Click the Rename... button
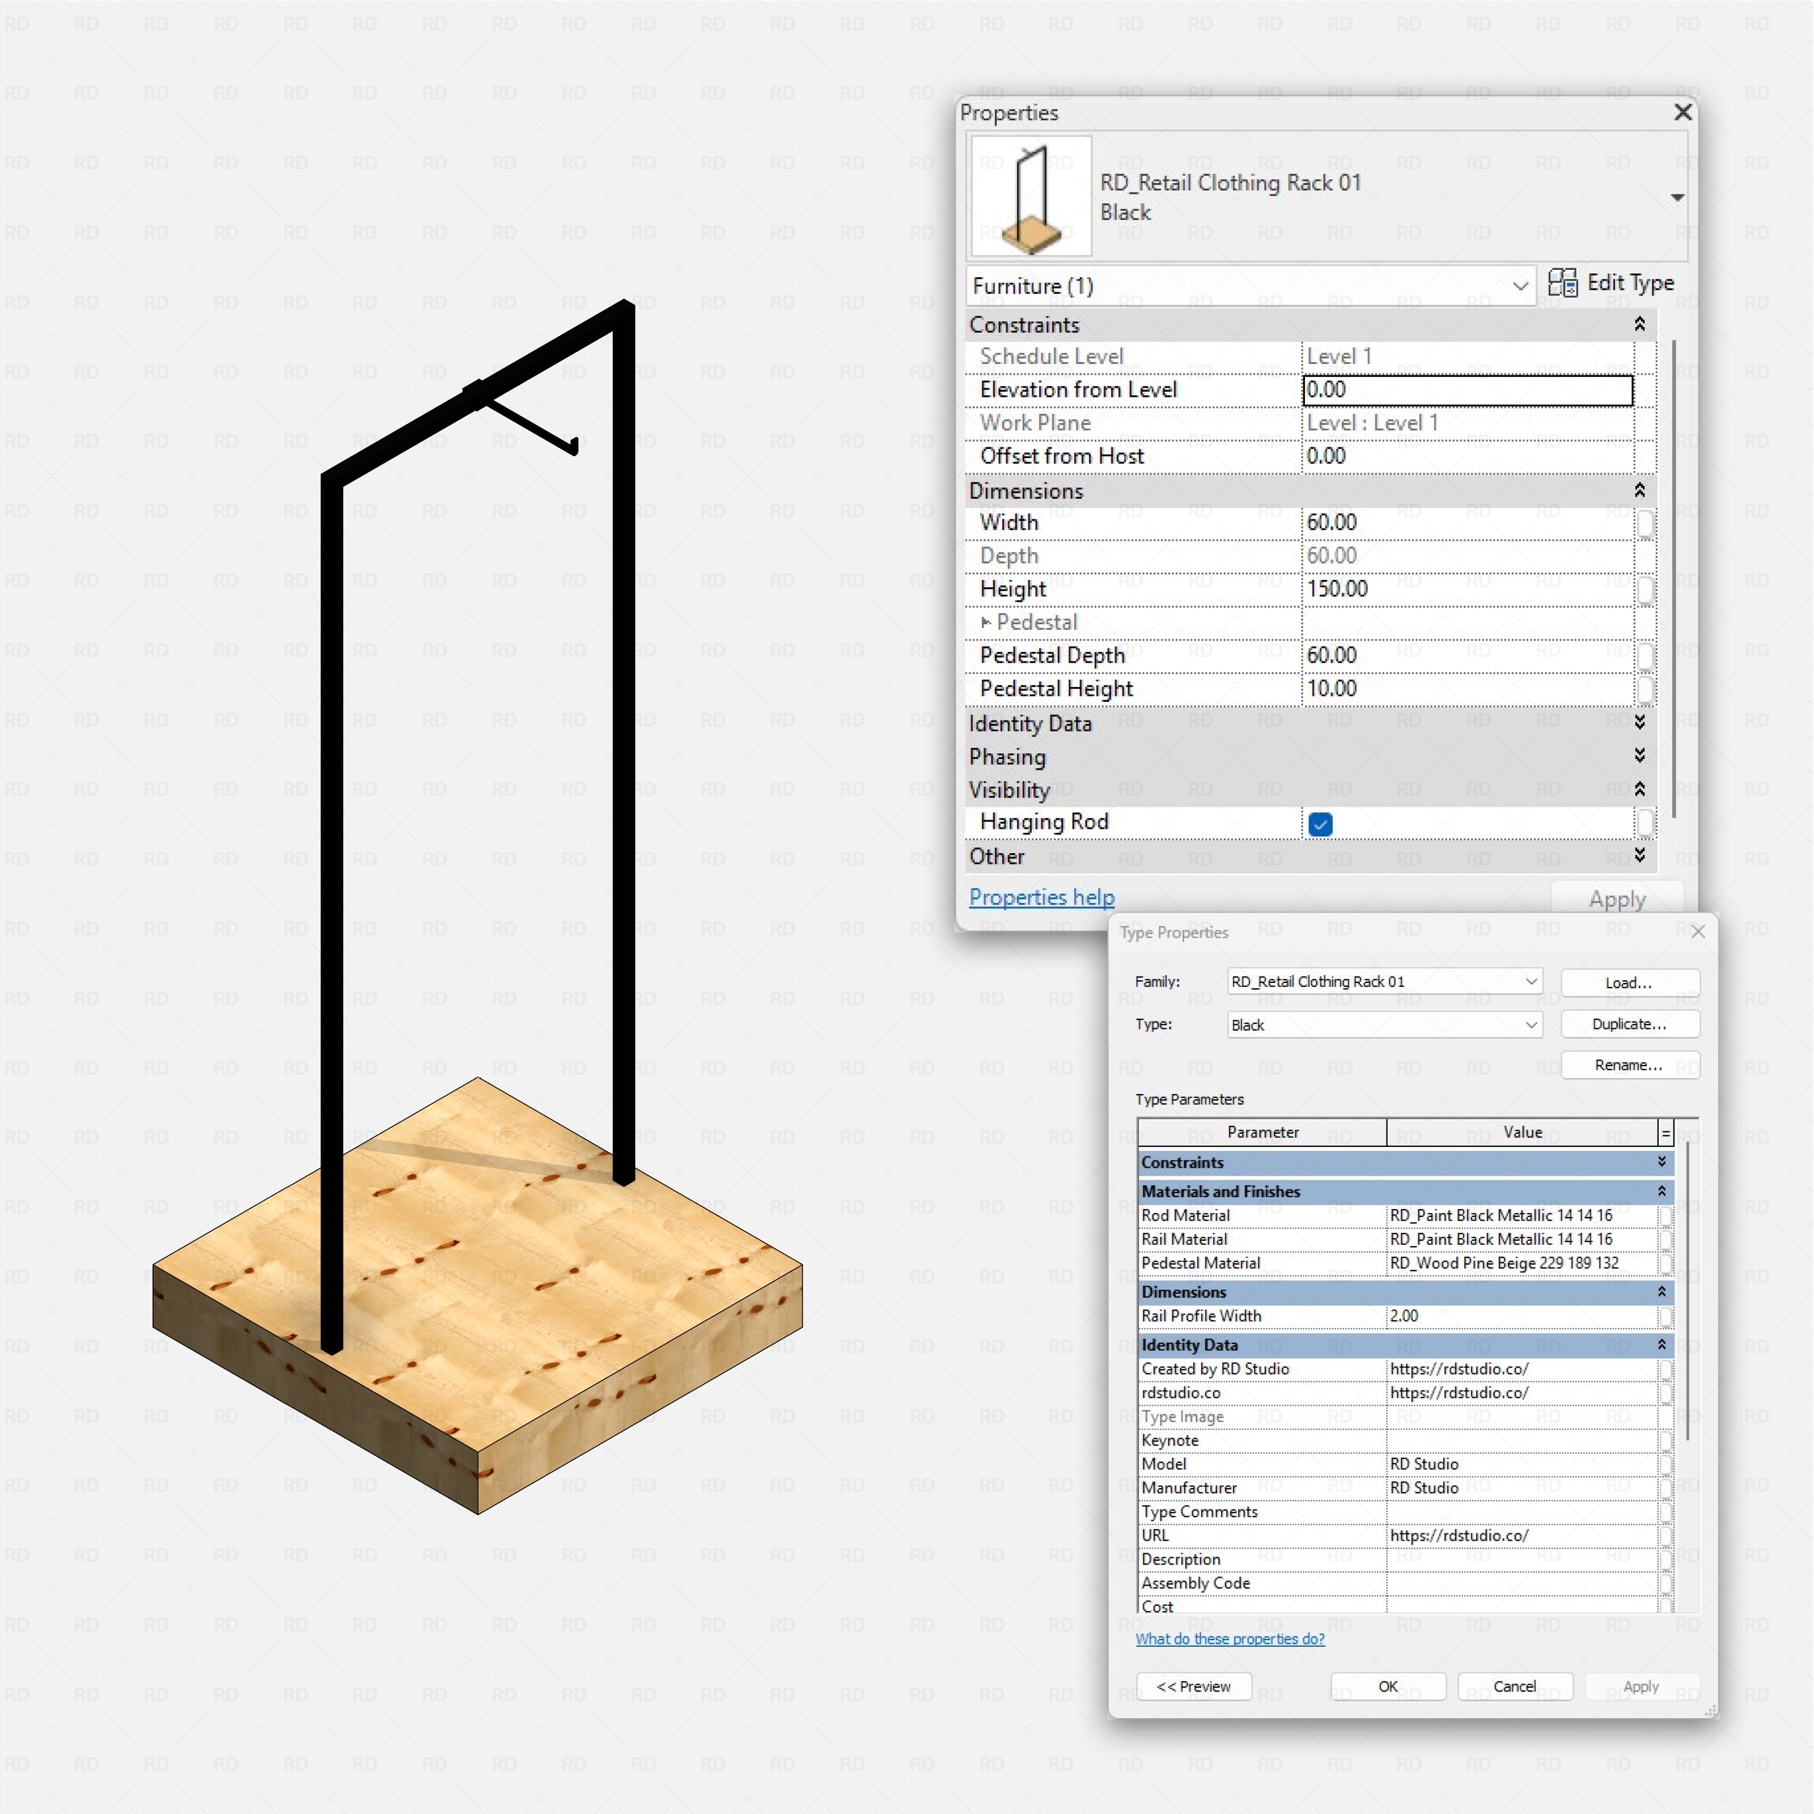 point(1630,1065)
